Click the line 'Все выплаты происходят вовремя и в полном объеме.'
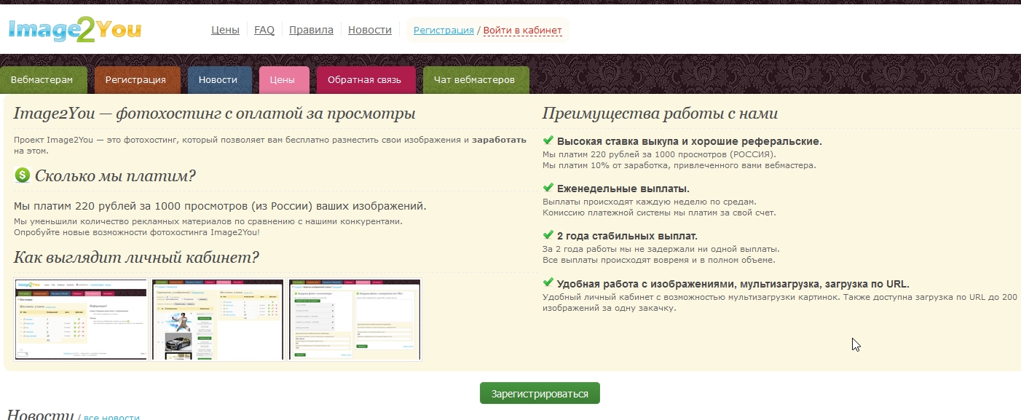Image resolution: width=1021 pixels, height=420 pixels. pyautogui.click(x=659, y=260)
